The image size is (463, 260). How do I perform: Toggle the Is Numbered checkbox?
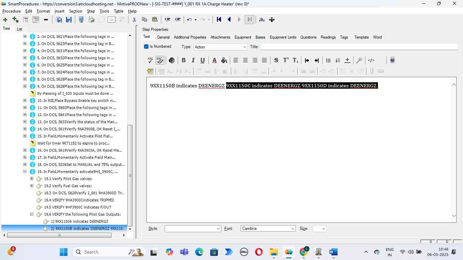click(x=146, y=47)
